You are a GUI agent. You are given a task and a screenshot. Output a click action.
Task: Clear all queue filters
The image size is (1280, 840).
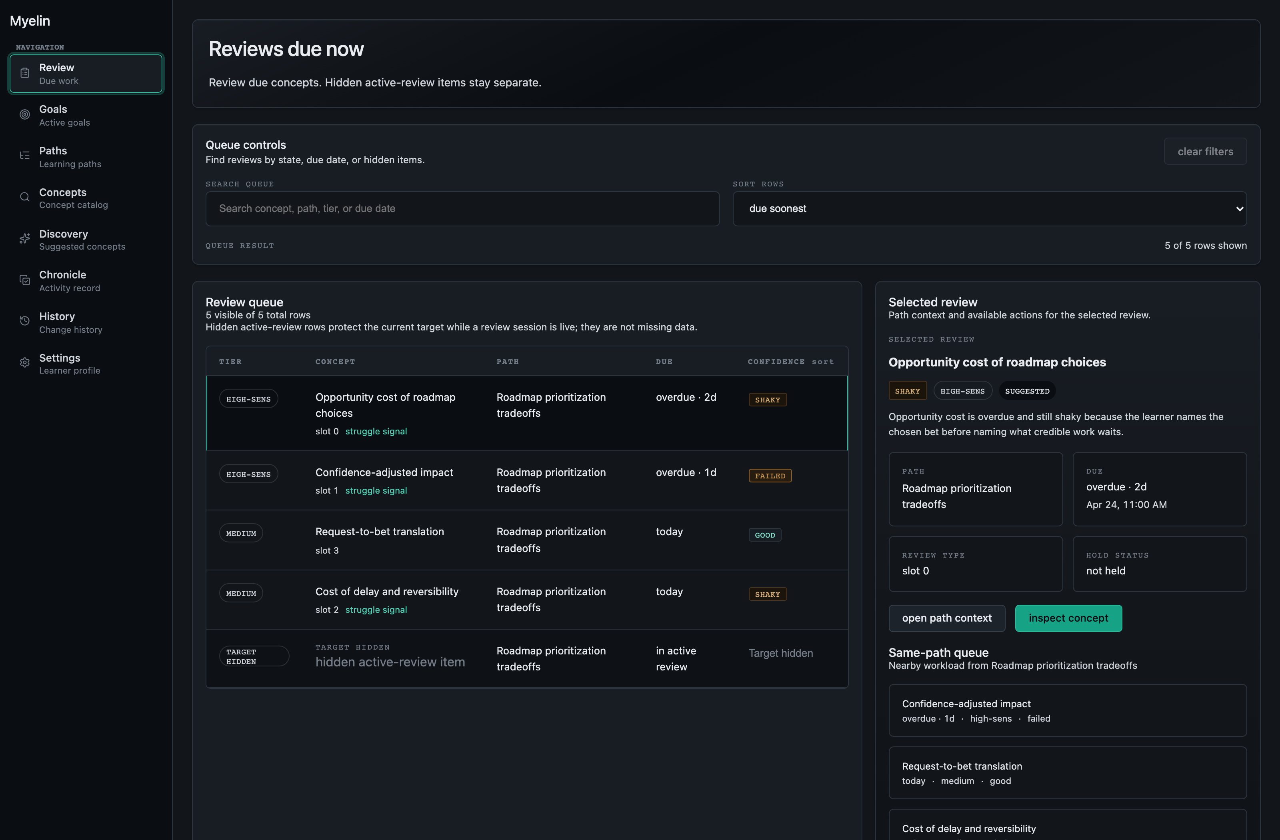click(1205, 152)
